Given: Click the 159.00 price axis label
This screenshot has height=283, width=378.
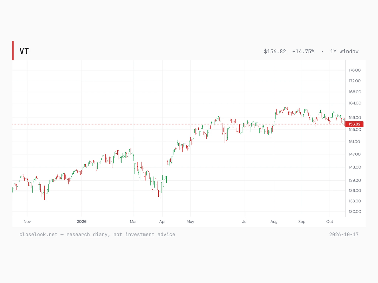Looking at the screenshot, I should [x=355, y=118].
